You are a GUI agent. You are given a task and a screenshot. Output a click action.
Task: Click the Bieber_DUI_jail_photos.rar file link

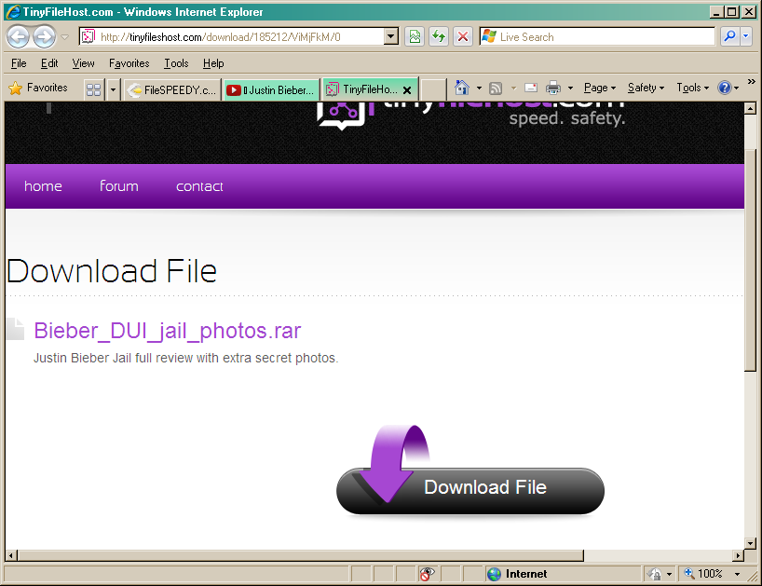coord(168,331)
